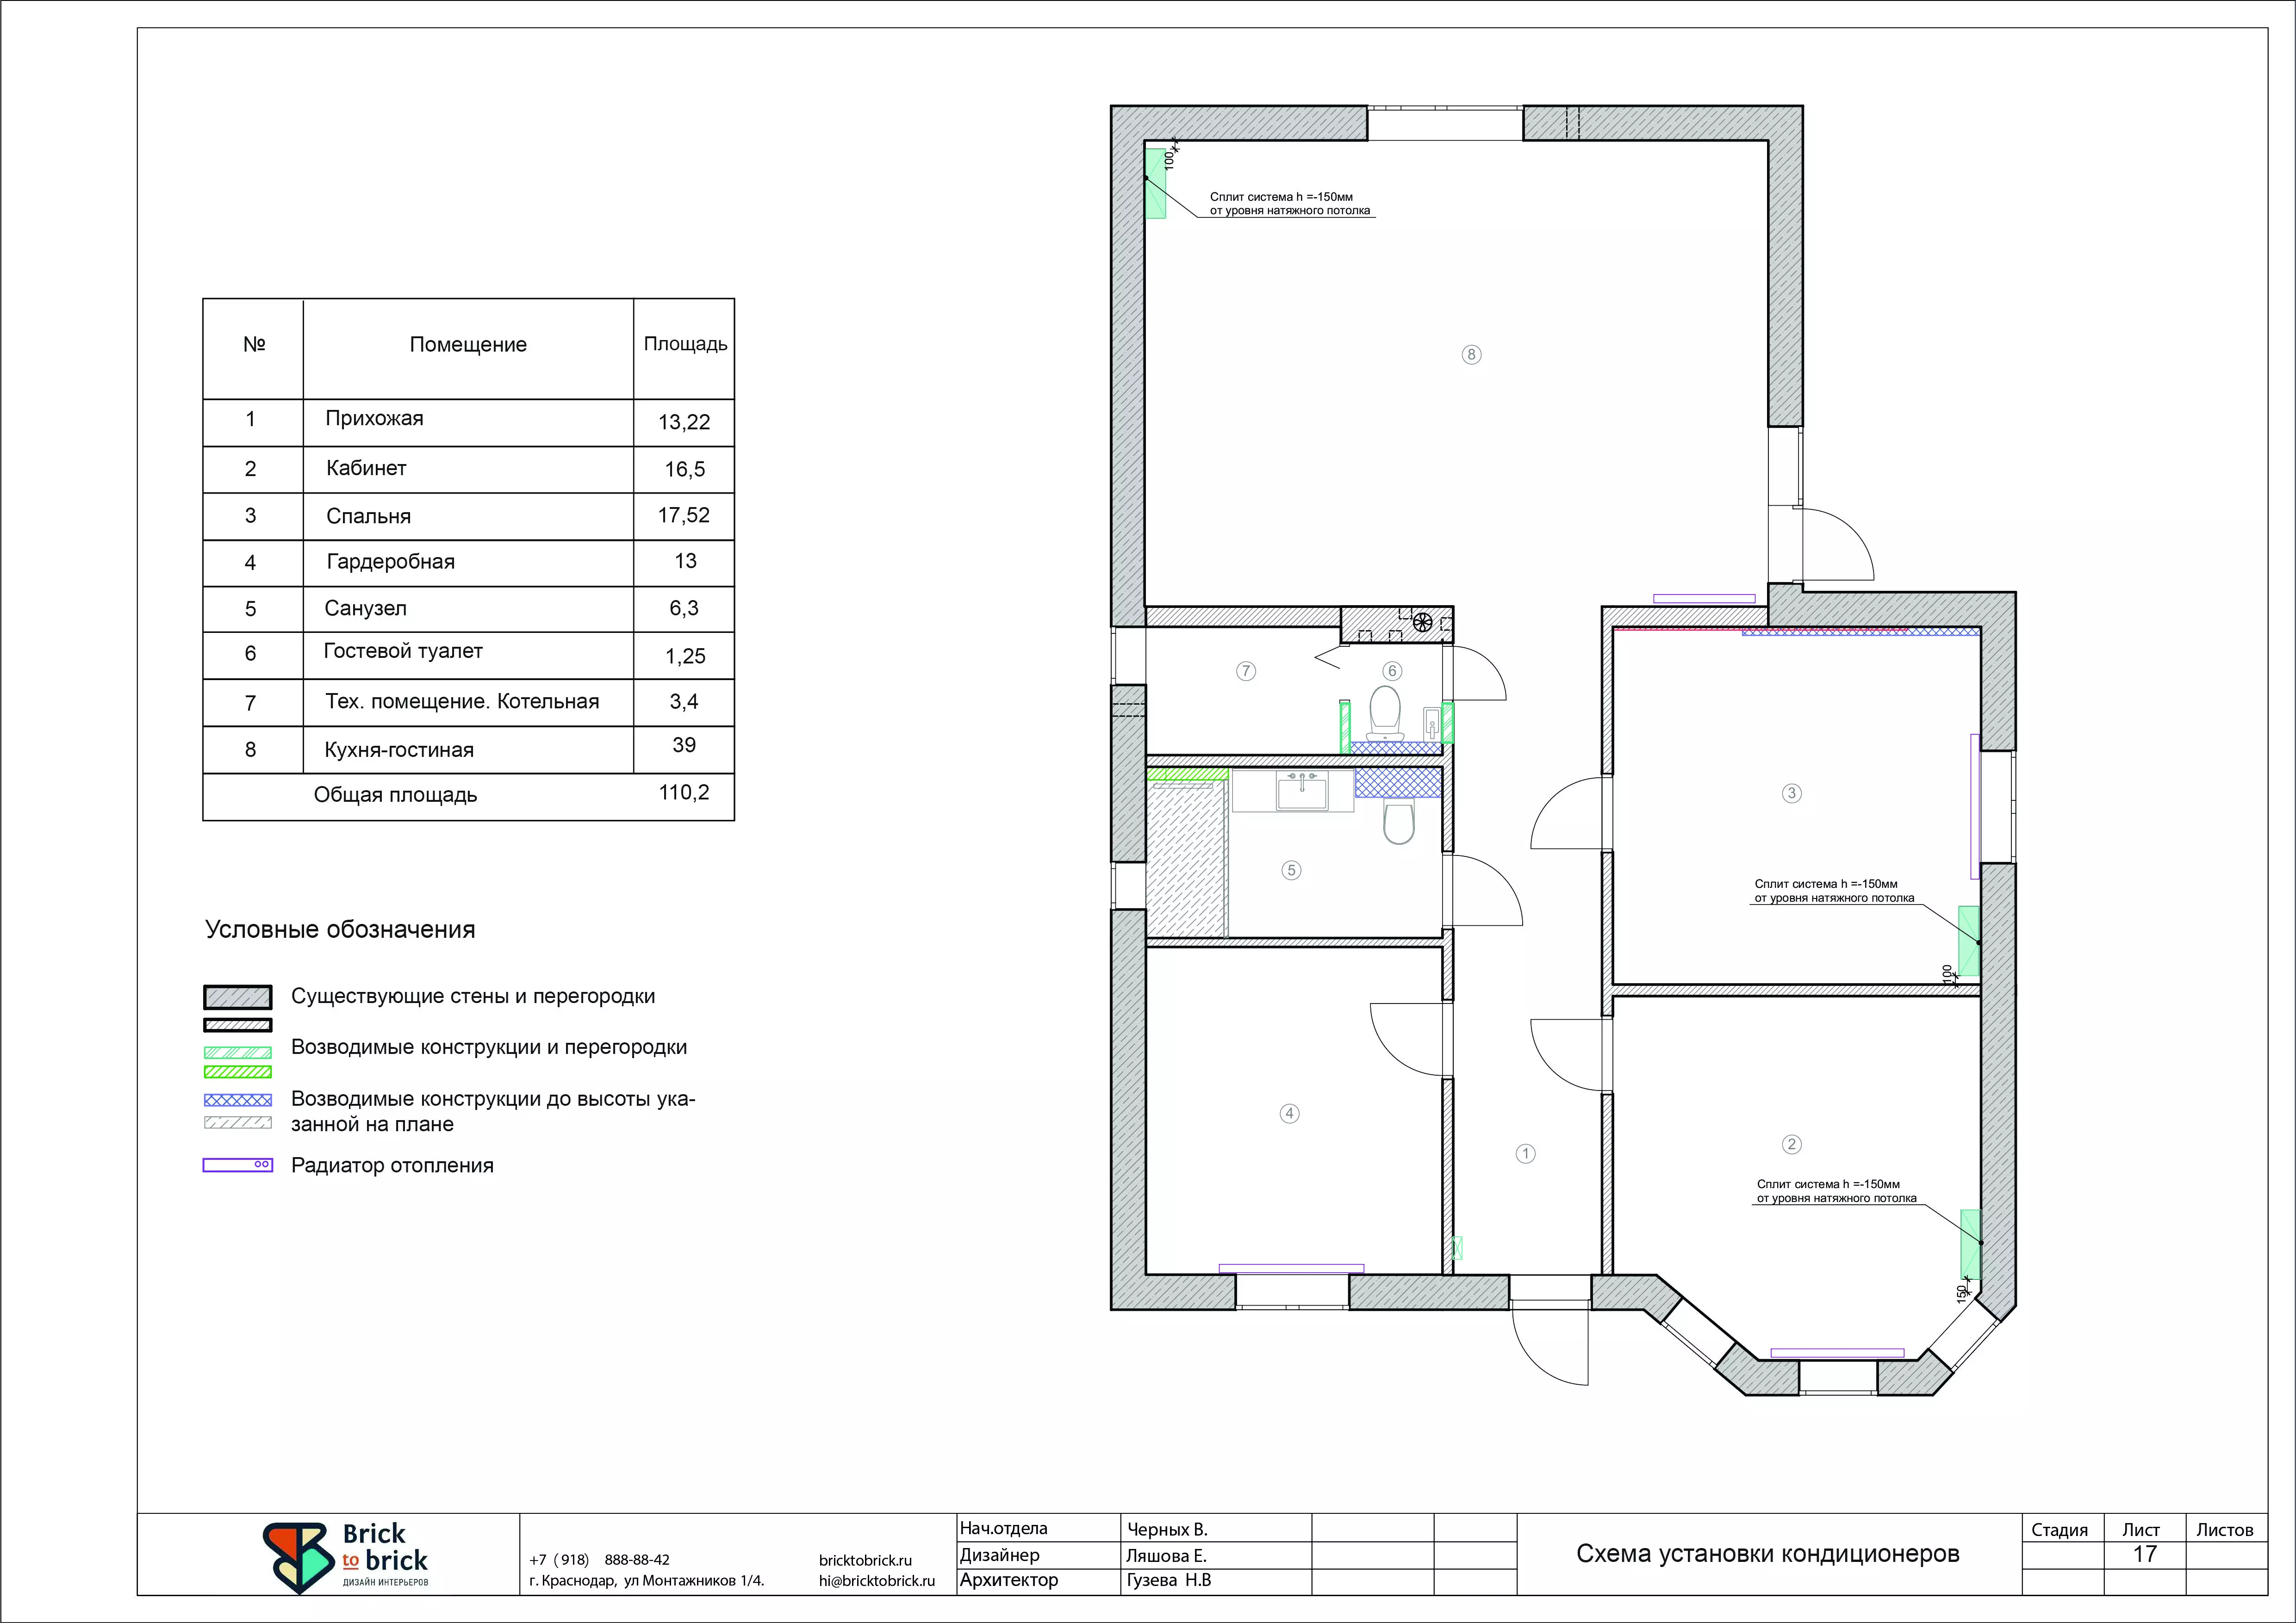Viewport: 2296px width, 1623px height.
Task: Click the Общая площадь total value 110,2
Action: click(x=684, y=793)
